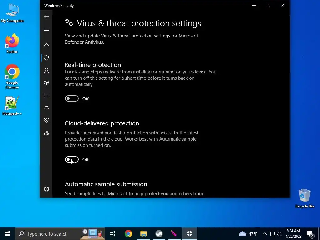Open the volume speaker tray icon

pyautogui.click(x=279, y=234)
